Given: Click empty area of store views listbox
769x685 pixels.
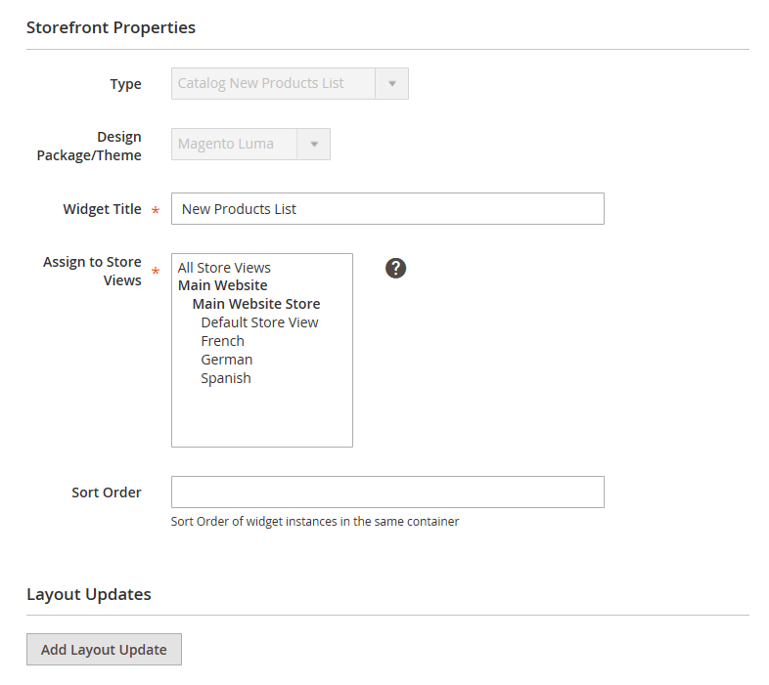Looking at the screenshot, I should pyautogui.click(x=262, y=416).
